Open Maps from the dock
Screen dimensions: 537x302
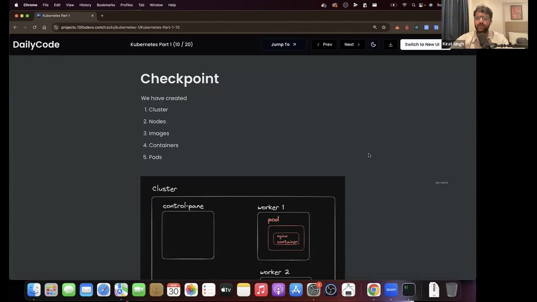pos(121,289)
